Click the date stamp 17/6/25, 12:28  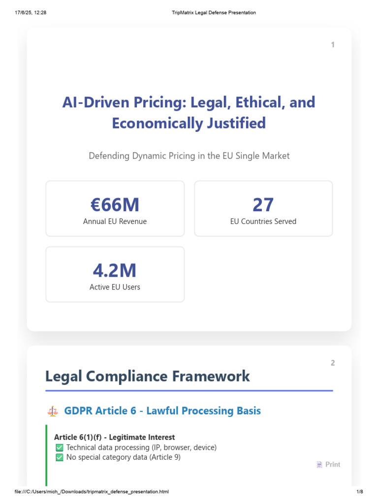point(31,12)
